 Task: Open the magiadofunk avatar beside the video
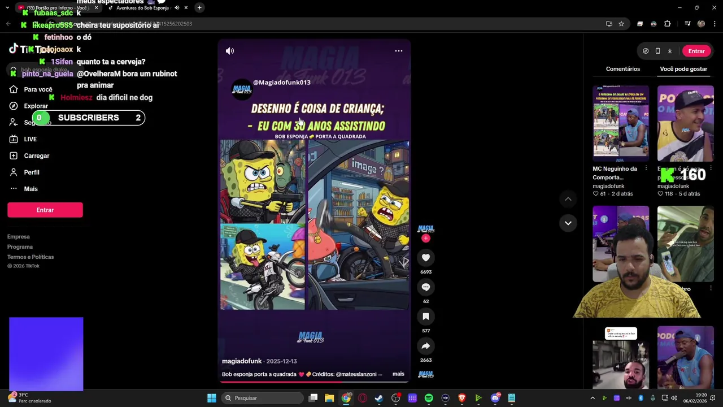pyautogui.click(x=426, y=228)
